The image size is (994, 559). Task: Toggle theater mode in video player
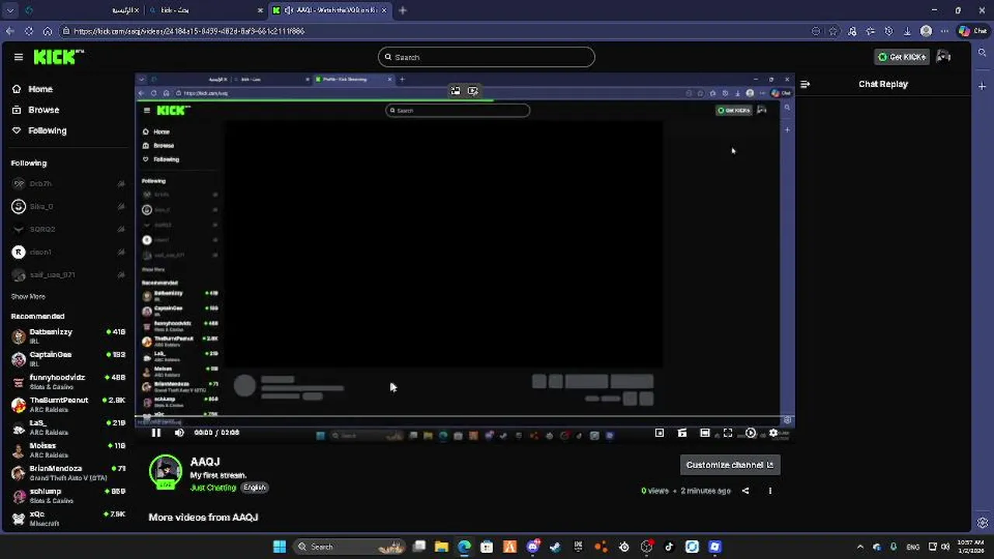(705, 433)
